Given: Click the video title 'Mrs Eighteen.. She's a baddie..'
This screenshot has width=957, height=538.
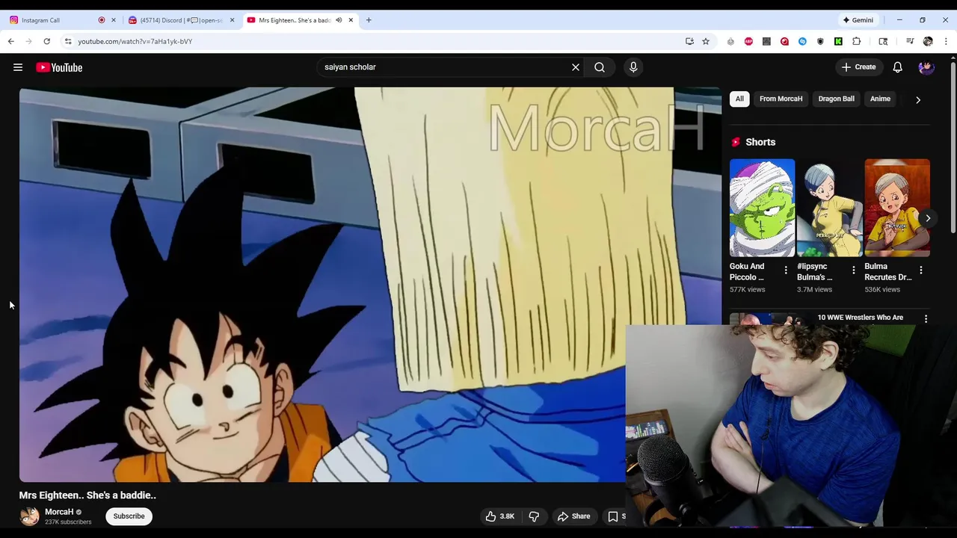Looking at the screenshot, I should [87, 495].
